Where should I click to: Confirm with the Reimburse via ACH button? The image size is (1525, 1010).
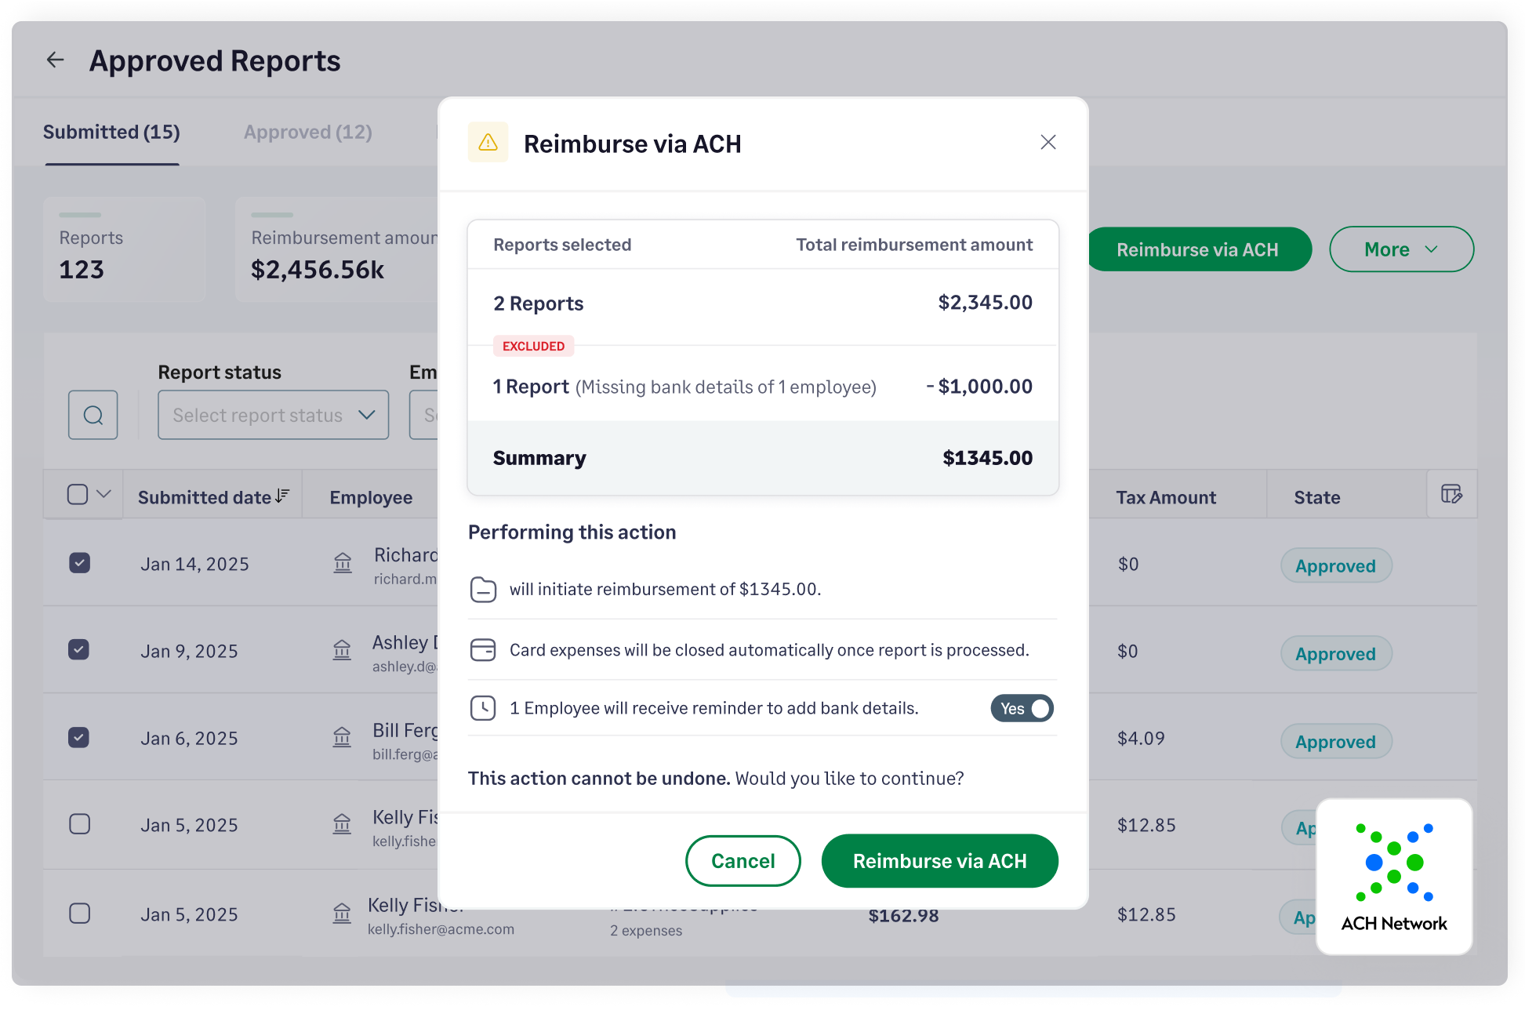(939, 860)
